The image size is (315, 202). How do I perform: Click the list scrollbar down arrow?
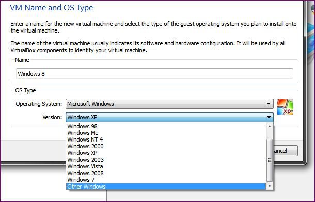click(x=270, y=186)
